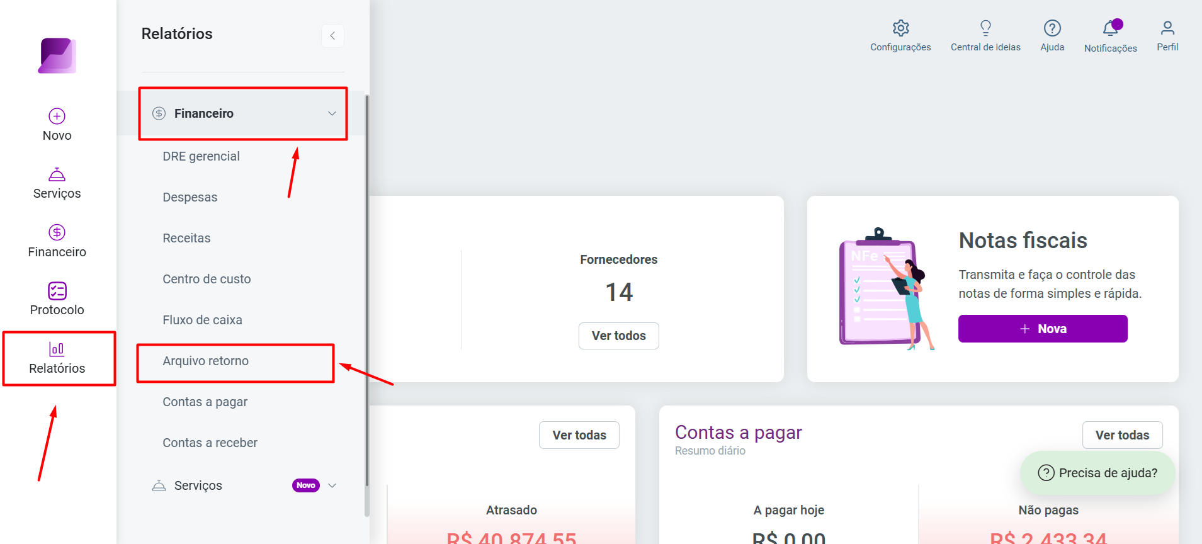Click Ver todos under Fornecedores

coord(618,336)
